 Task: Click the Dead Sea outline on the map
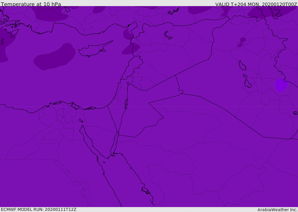click(126, 104)
